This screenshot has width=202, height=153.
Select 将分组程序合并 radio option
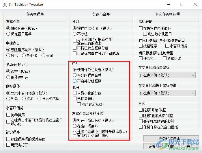click(x=74, y=75)
